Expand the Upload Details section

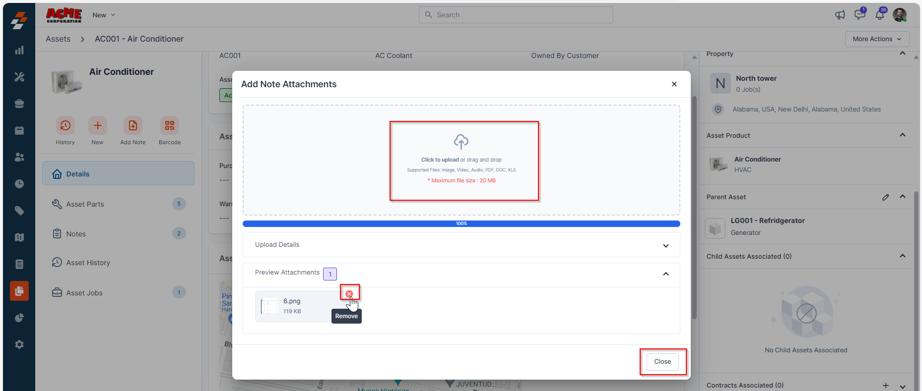pos(666,245)
